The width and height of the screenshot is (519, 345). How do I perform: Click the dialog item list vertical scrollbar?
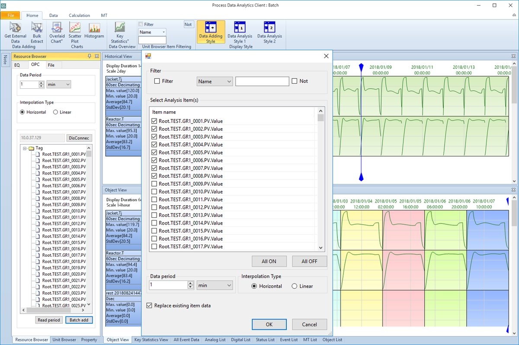pyautogui.click(x=320, y=179)
